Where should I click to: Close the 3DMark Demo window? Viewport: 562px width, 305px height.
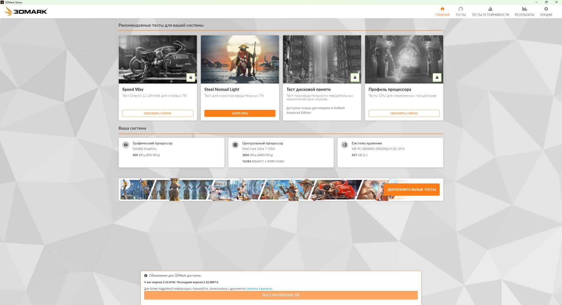[x=556, y=2]
